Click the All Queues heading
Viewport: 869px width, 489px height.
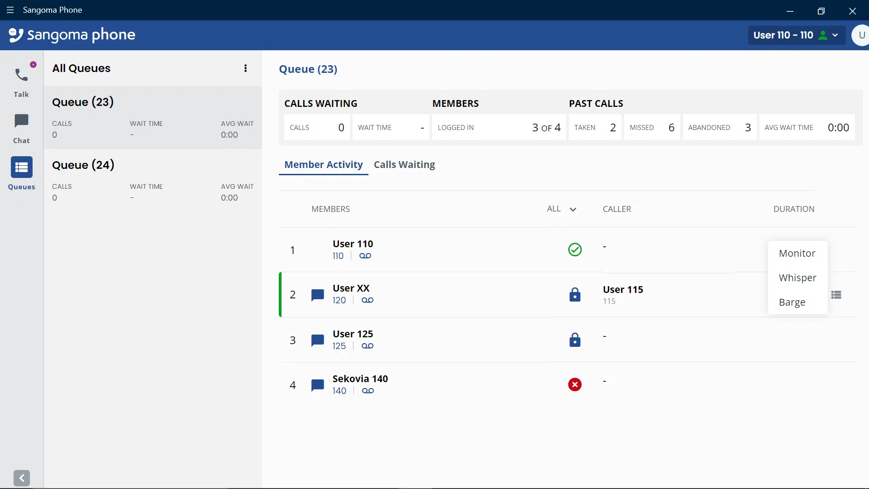[x=81, y=68]
